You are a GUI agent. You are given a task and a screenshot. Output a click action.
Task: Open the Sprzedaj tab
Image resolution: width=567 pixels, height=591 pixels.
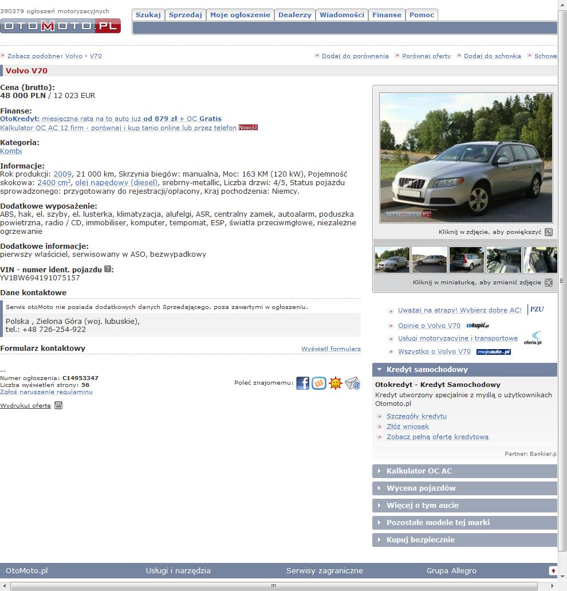(186, 15)
